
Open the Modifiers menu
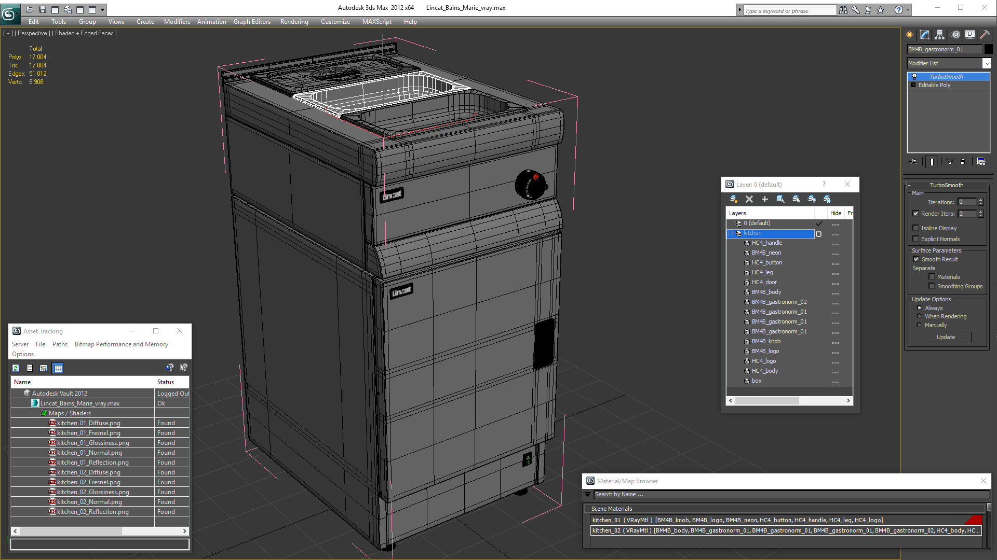click(177, 22)
